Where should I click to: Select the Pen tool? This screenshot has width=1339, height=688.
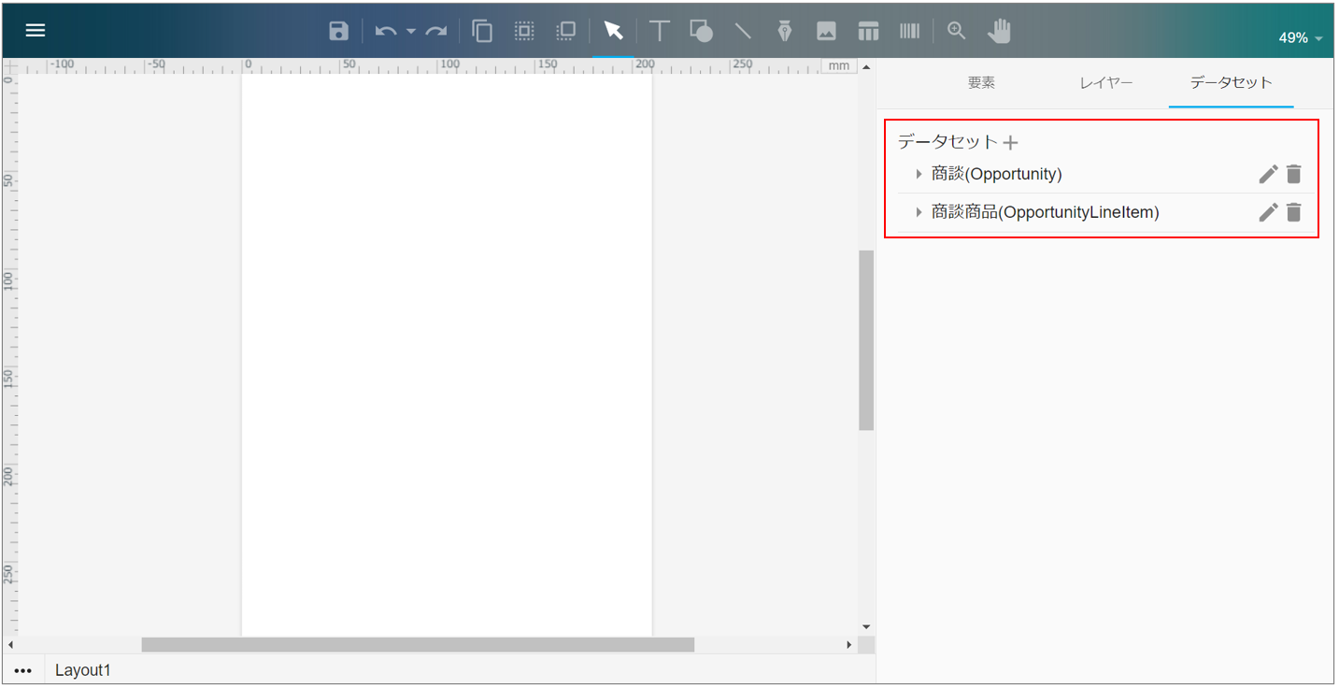[x=785, y=31]
